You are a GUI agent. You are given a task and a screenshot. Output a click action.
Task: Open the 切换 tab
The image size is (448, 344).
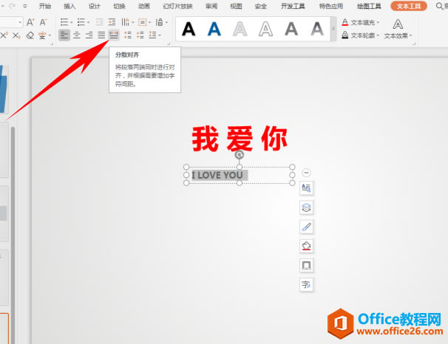click(x=119, y=6)
